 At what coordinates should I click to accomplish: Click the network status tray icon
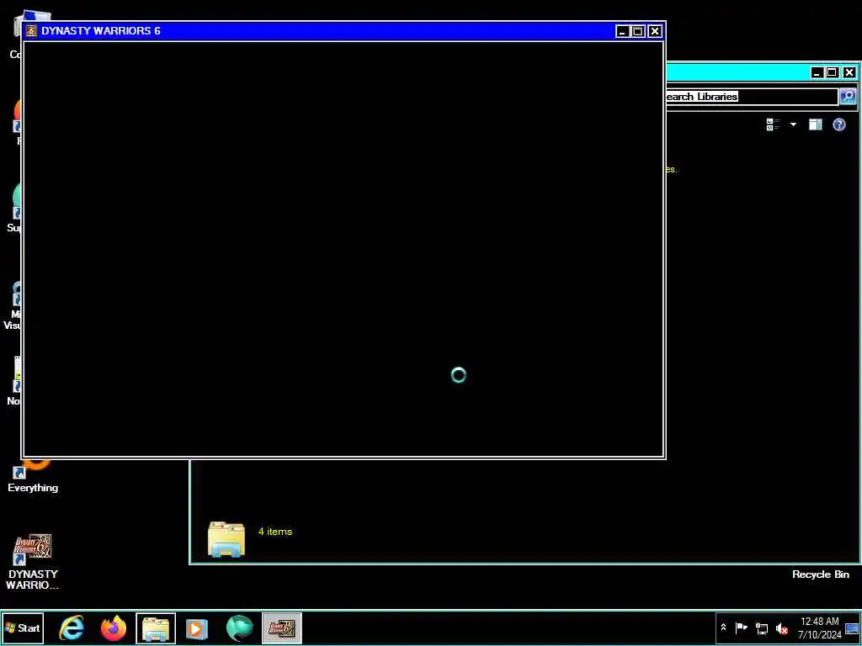[761, 627]
